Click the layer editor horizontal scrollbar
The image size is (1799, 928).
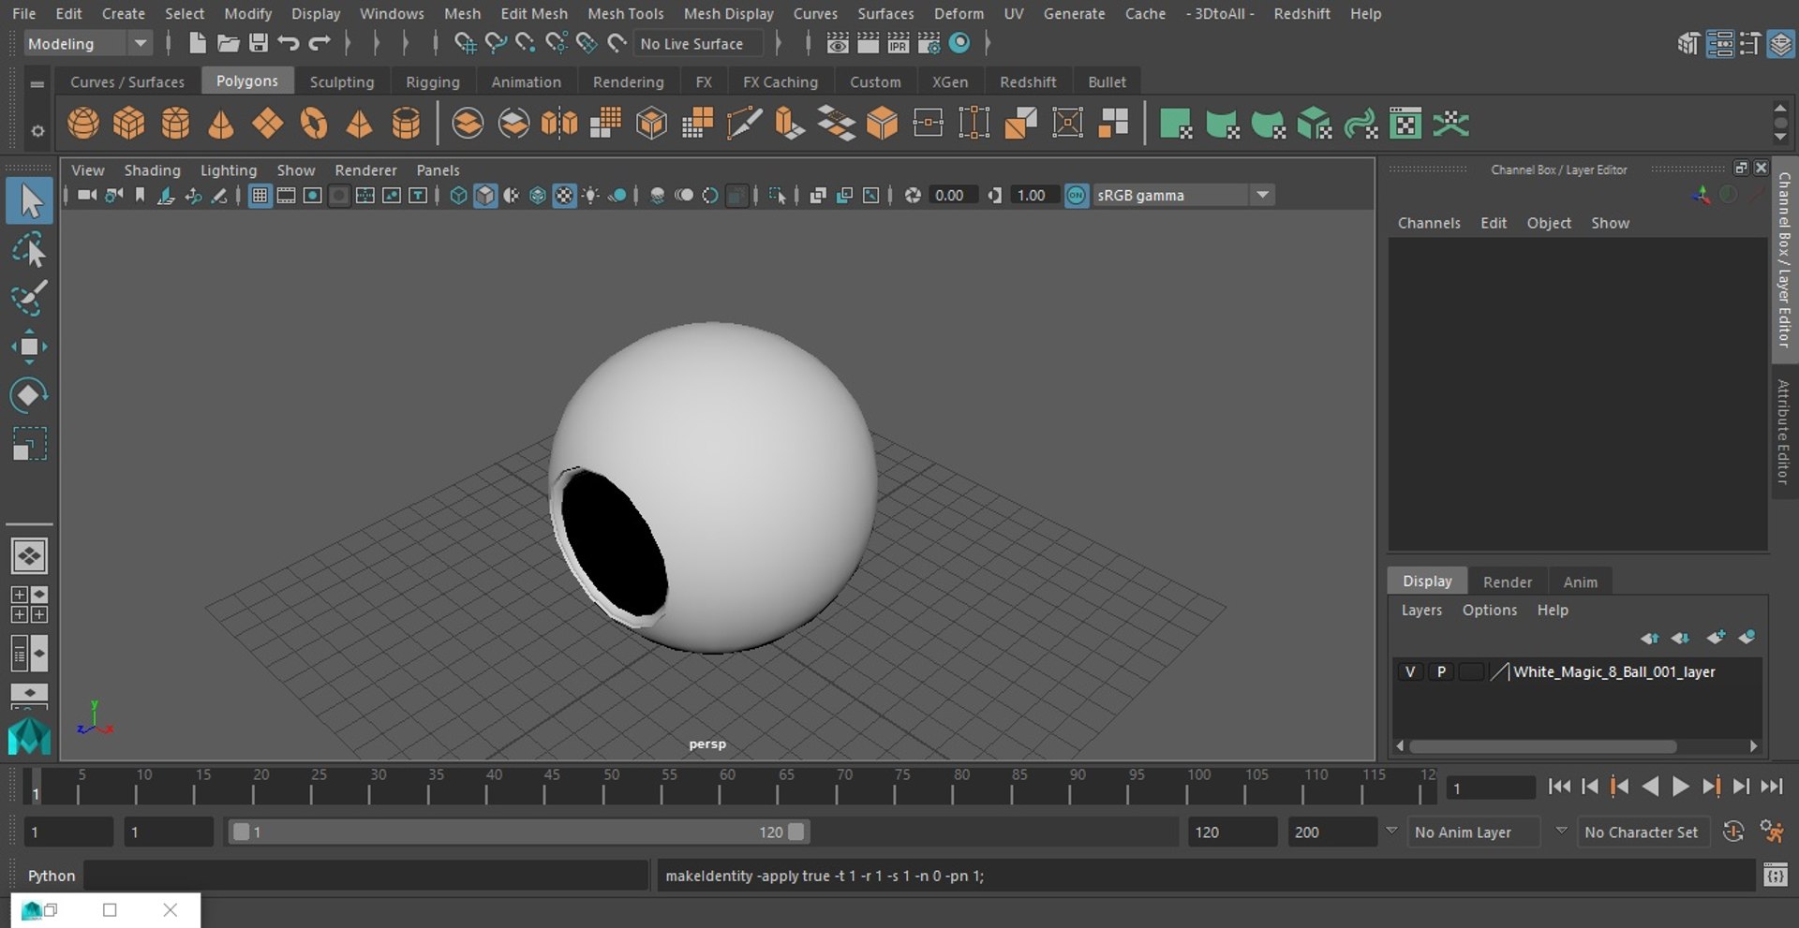pyautogui.click(x=1542, y=746)
